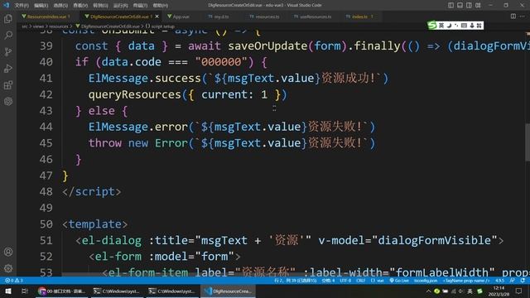Open the Sogou IME soft keyboard icon
530x298 pixels.
464,26
